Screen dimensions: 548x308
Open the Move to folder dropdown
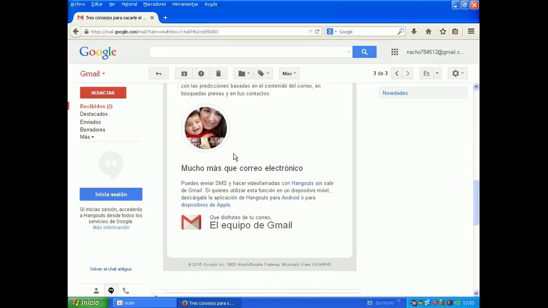coord(244,74)
